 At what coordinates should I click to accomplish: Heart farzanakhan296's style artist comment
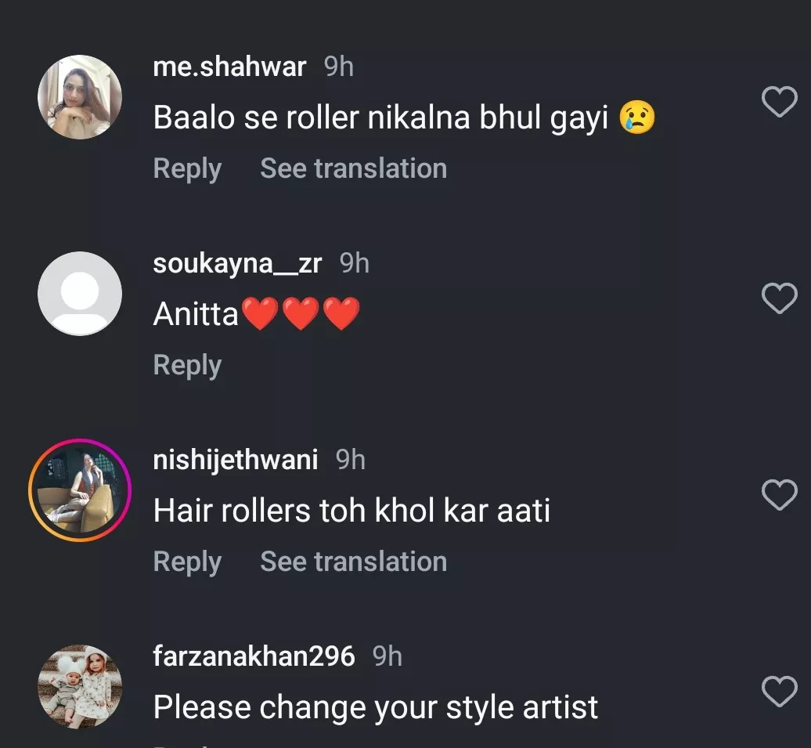(x=779, y=692)
